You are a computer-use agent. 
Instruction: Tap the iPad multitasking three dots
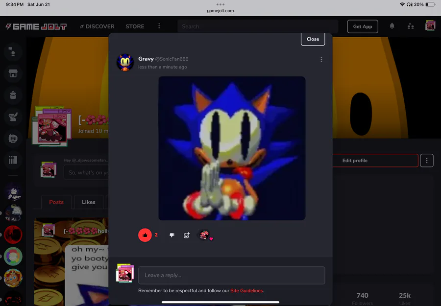pos(220,4)
